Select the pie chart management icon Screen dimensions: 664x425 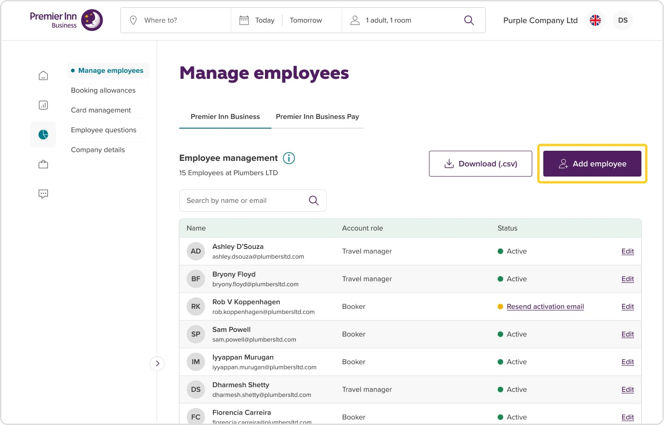pyautogui.click(x=43, y=135)
